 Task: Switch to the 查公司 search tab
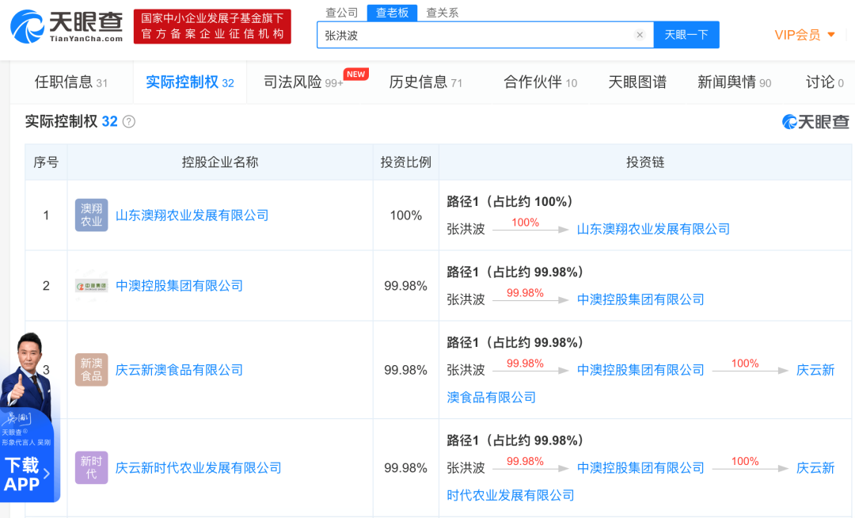tap(342, 13)
